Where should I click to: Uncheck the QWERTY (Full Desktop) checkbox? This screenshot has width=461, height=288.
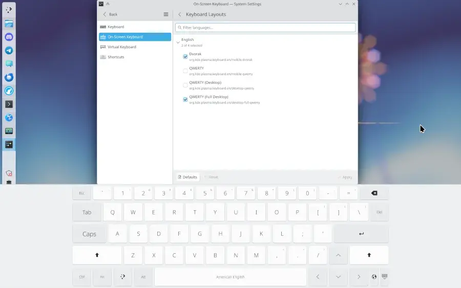click(185, 100)
